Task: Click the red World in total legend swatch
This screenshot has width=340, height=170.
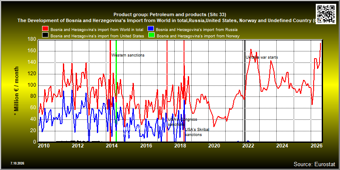Action: pos(45,29)
